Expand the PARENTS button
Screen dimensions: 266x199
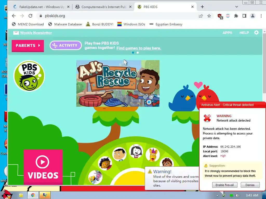[x=28, y=46]
